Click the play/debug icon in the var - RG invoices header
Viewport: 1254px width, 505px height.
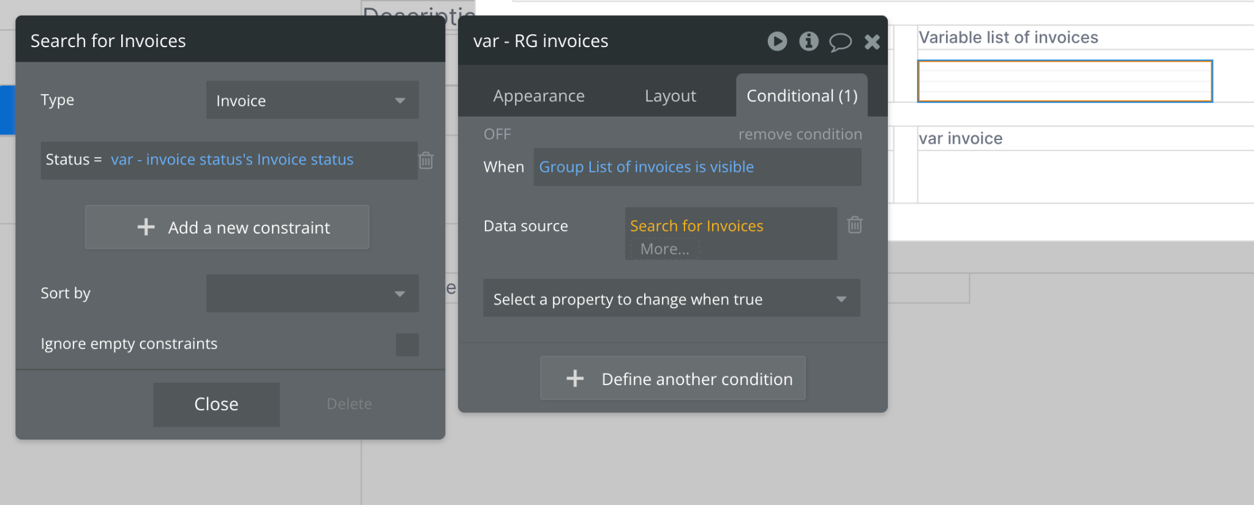(777, 42)
